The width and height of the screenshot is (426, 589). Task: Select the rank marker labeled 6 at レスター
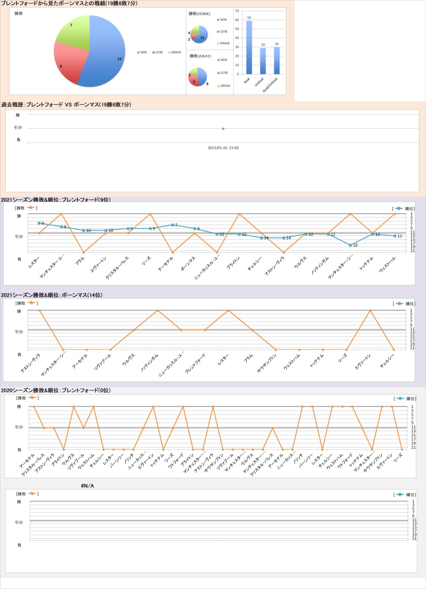click(39, 223)
